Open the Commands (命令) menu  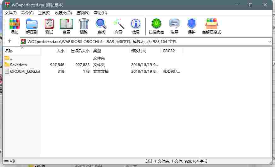click(27, 13)
